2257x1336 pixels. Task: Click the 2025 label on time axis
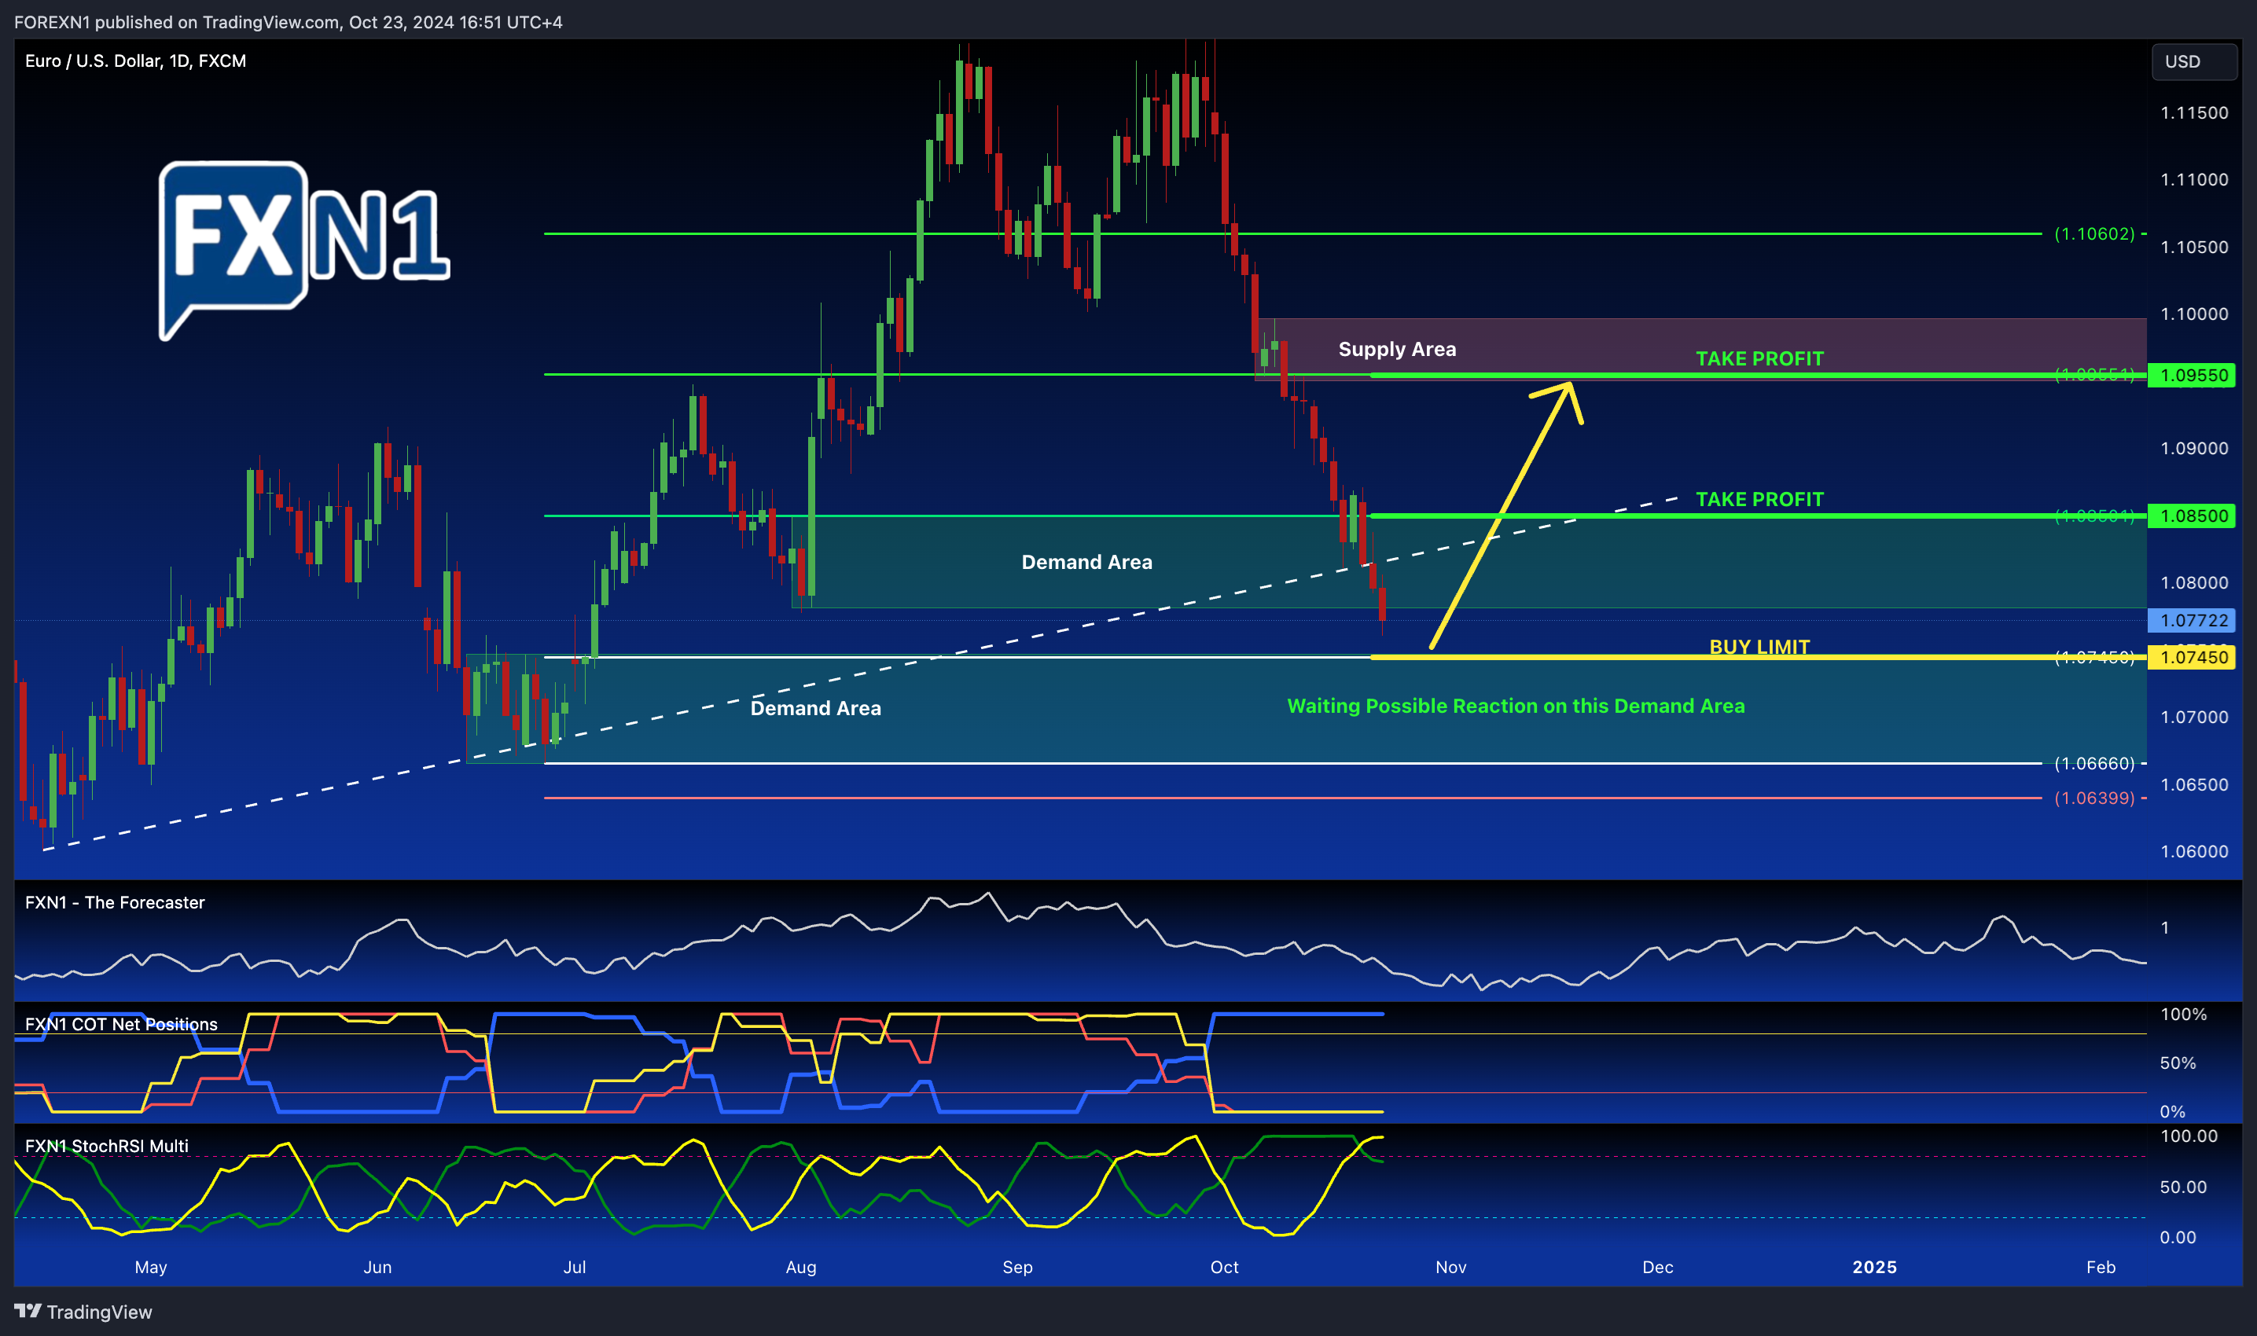point(1874,1267)
